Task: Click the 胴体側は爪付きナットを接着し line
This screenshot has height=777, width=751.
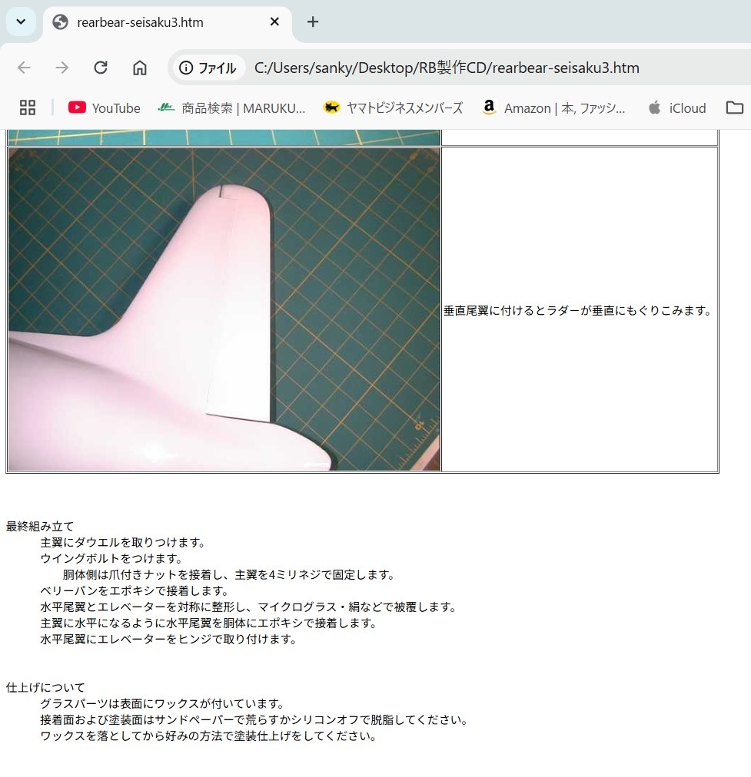Action: (228, 575)
